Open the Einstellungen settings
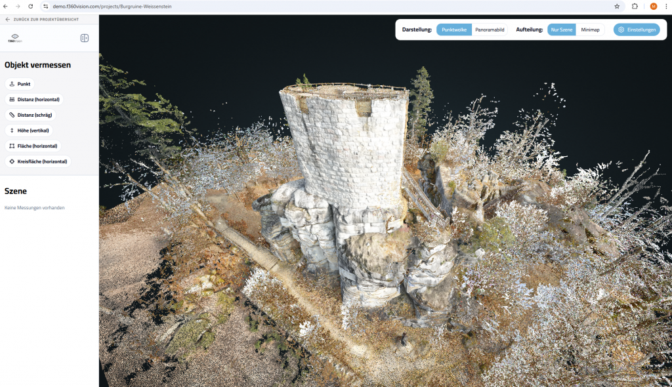 click(637, 30)
